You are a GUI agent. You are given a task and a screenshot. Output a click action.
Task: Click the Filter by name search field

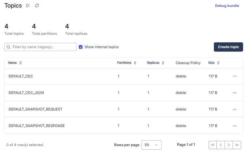(x=40, y=47)
